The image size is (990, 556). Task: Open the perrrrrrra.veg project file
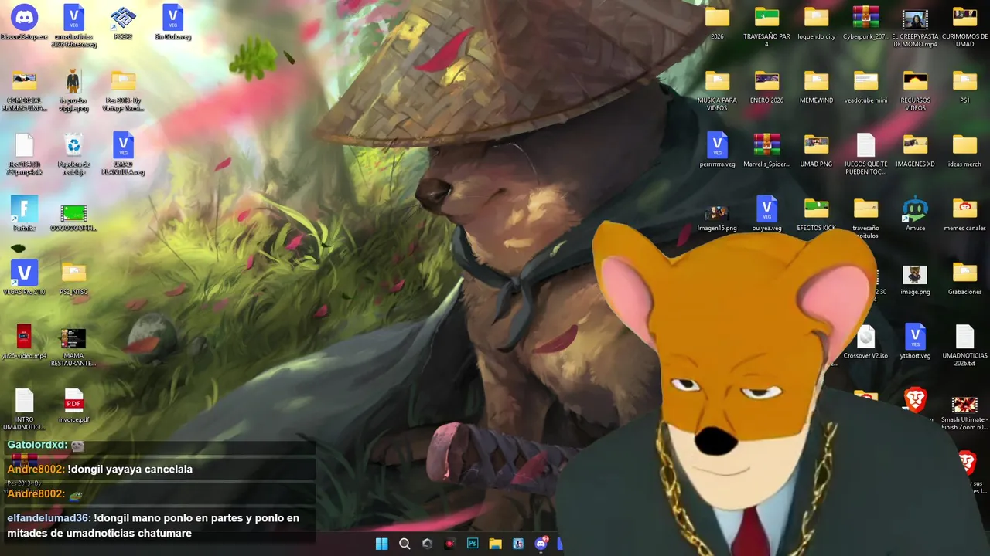[717, 145]
